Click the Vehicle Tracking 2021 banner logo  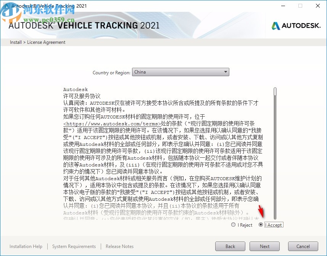[81, 25]
